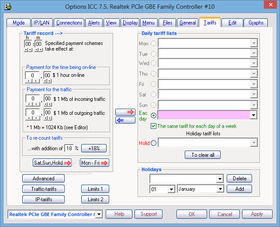This screenshot has height=227, width=280.
Task: Click the incoming traffic cents field
Action: tap(48, 99)
